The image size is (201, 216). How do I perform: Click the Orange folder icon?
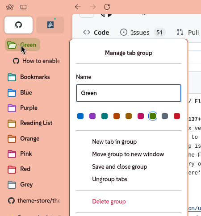coord(12,139)
